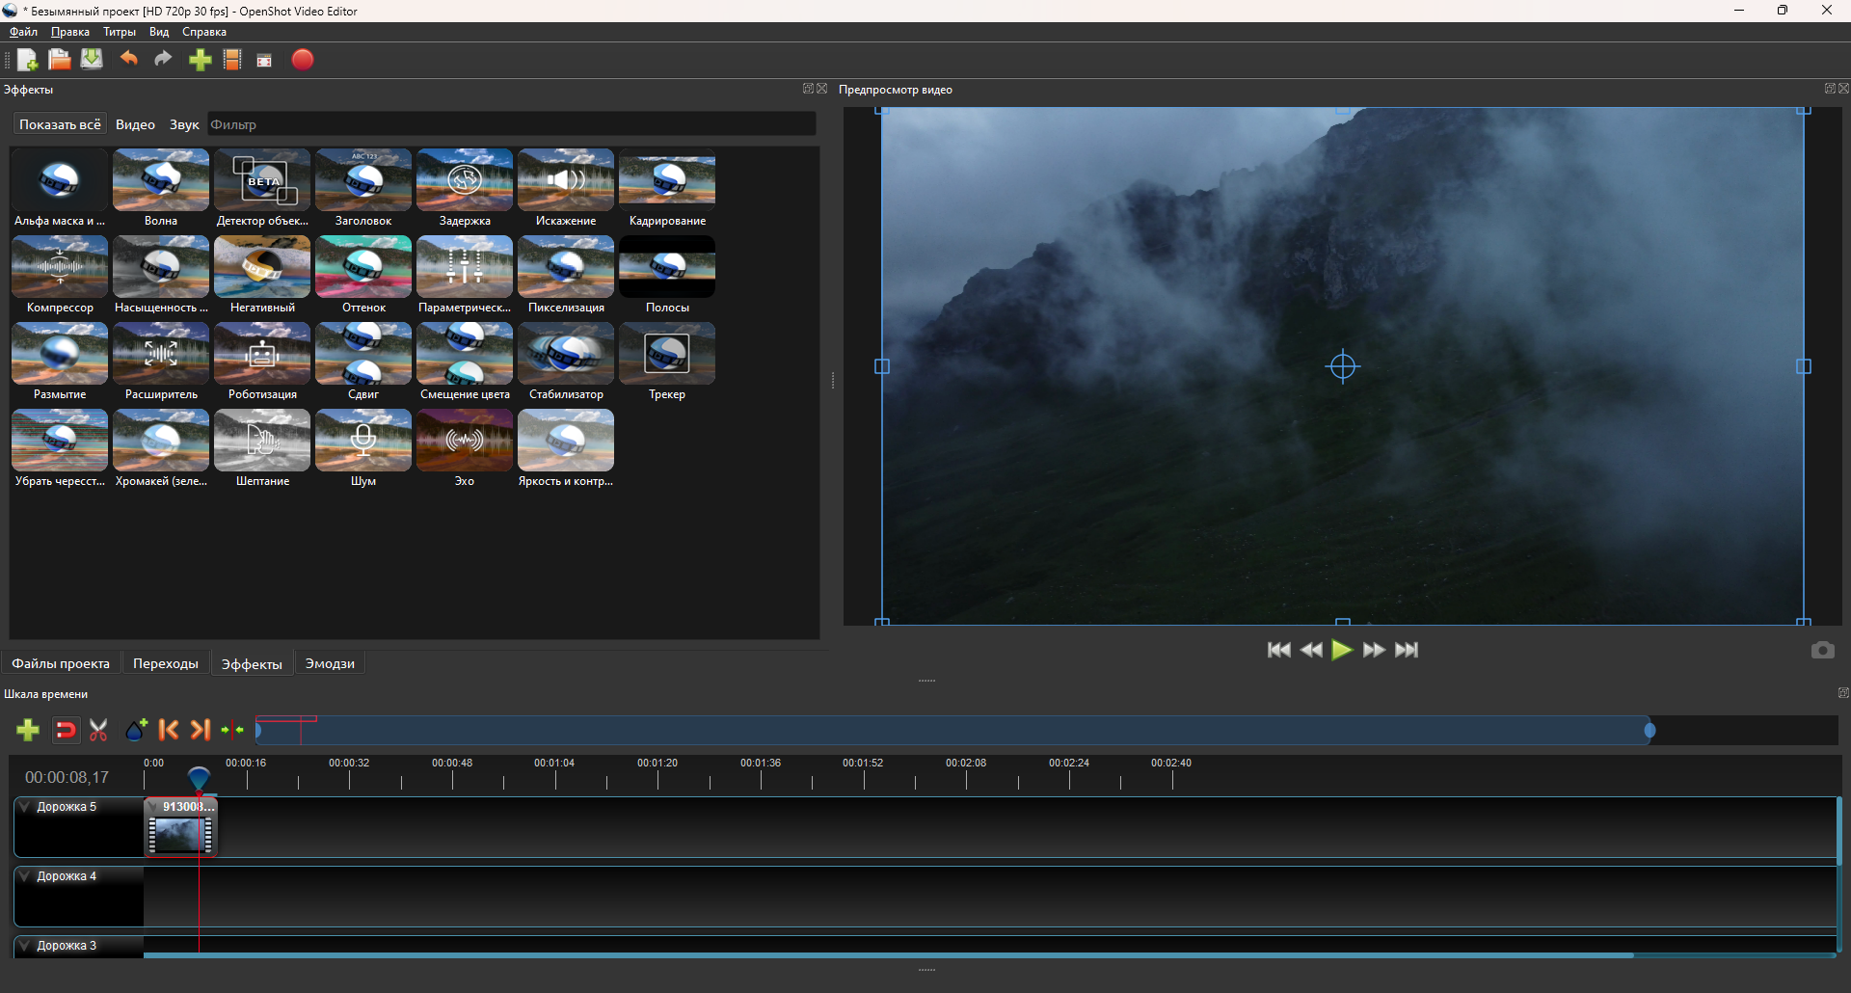Select the Волна effect
The height and width of the screenshot is (993, 1851).
[161, 189]
